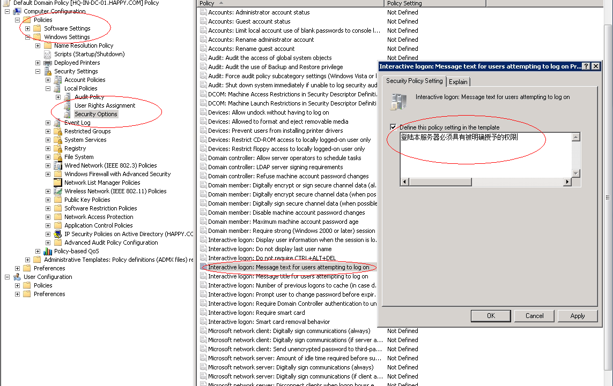Click the Audit Policy icon

68,97
